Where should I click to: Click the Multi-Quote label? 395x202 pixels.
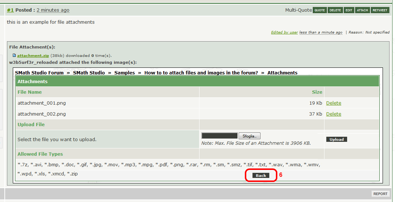299,10
